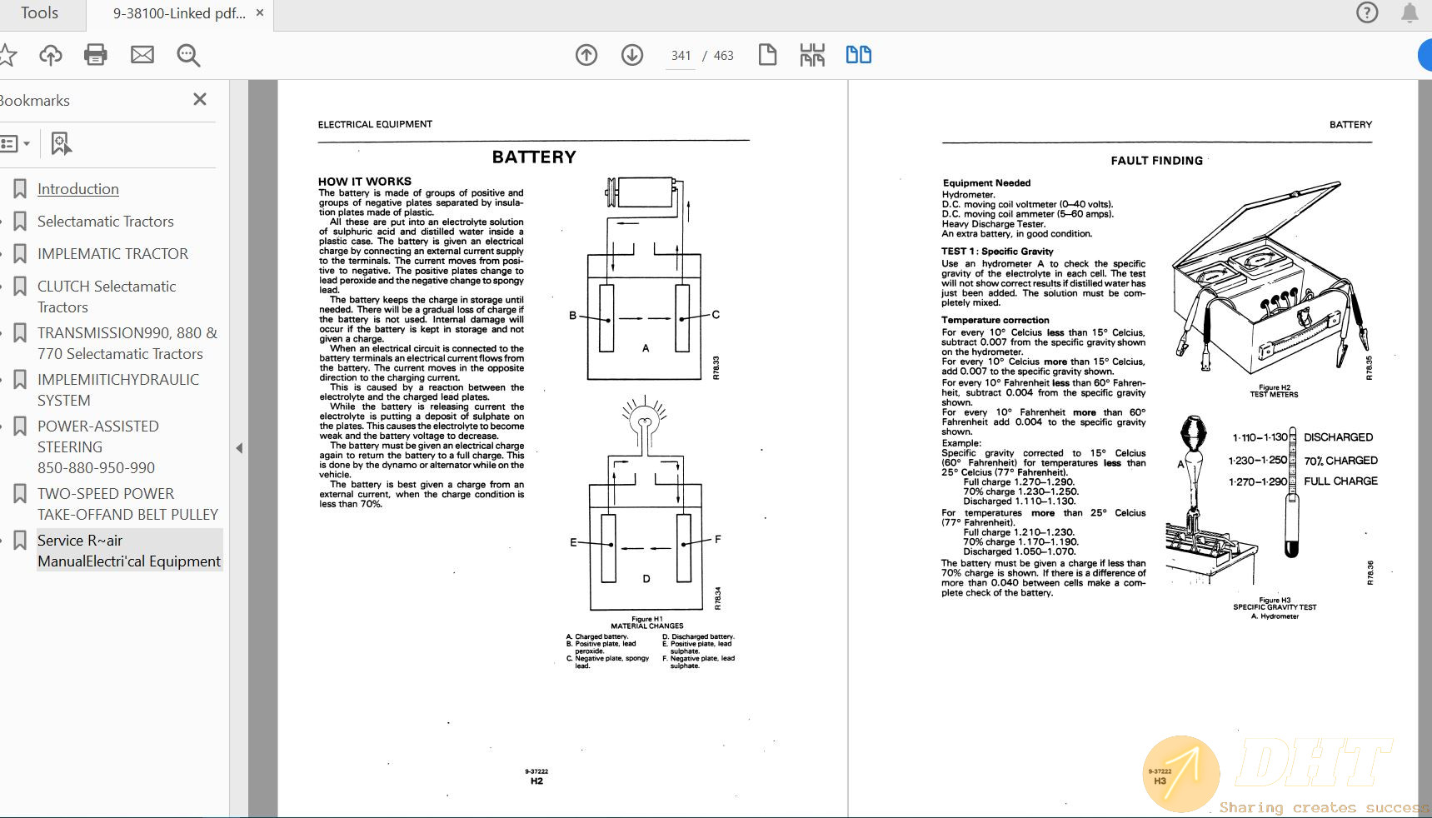This screenshot has height=818, width=1432.
Task: Open the search tool
Action: (x=187, y=56)
